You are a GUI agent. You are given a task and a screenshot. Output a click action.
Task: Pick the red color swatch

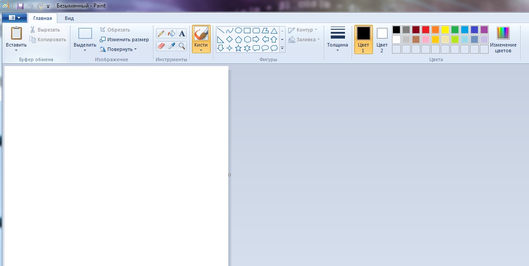pos(425,30)
